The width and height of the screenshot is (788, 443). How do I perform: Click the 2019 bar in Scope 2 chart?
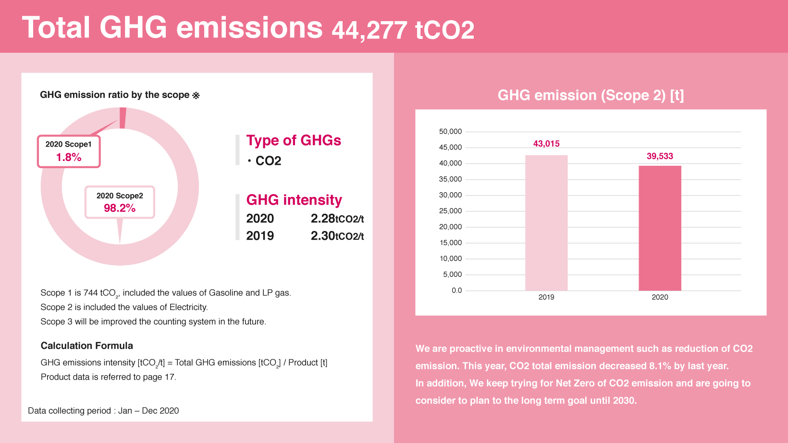pos(546,223)
